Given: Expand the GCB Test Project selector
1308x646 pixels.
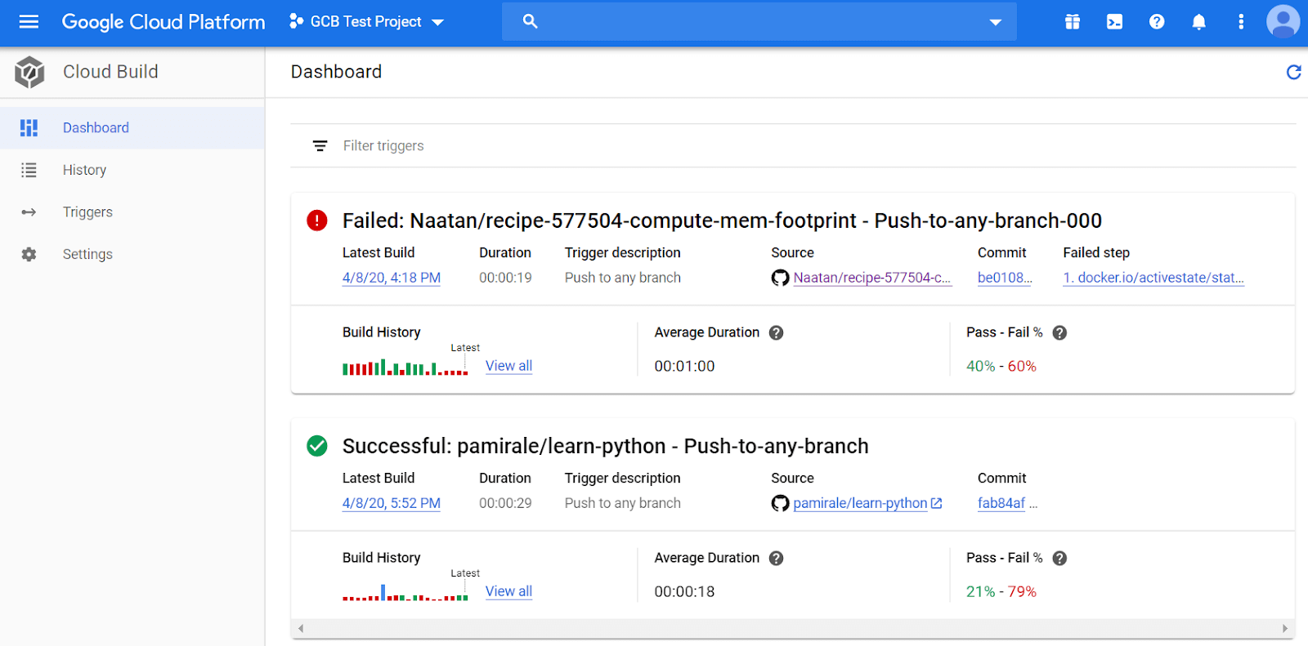Looking at the screenshot, I should (x=367, y=22).
